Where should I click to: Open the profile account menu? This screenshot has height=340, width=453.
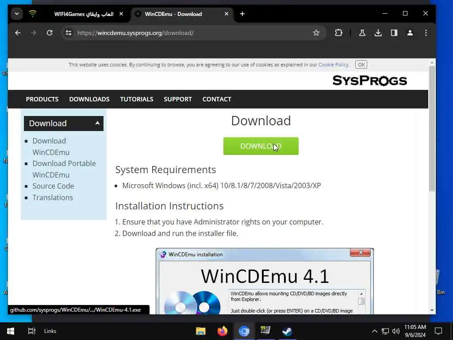(x=410, y=33)
